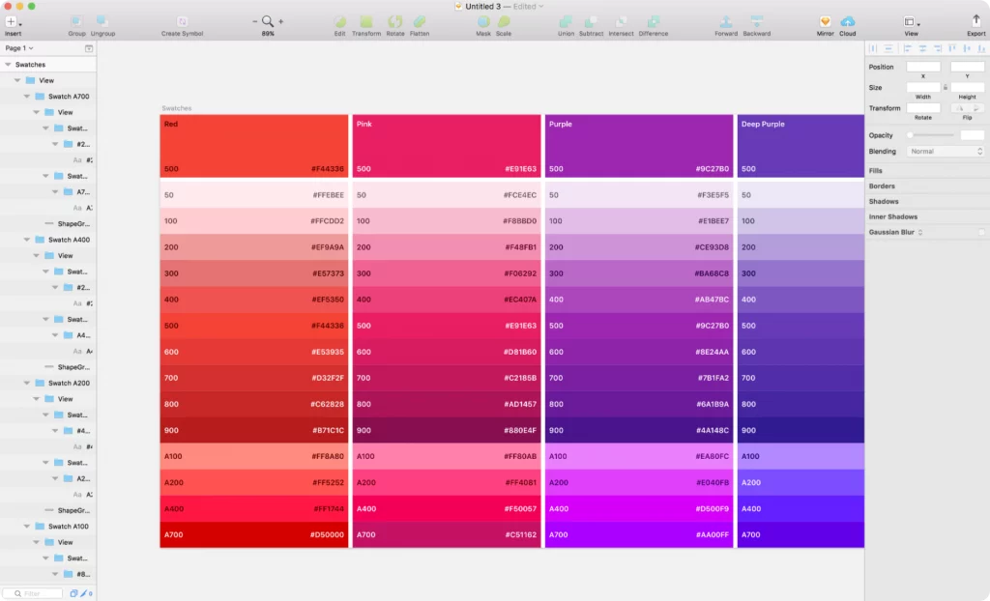Click distribute vertically icon in inspector
Screen dimensions: 990x601
[x=888, y=48]
